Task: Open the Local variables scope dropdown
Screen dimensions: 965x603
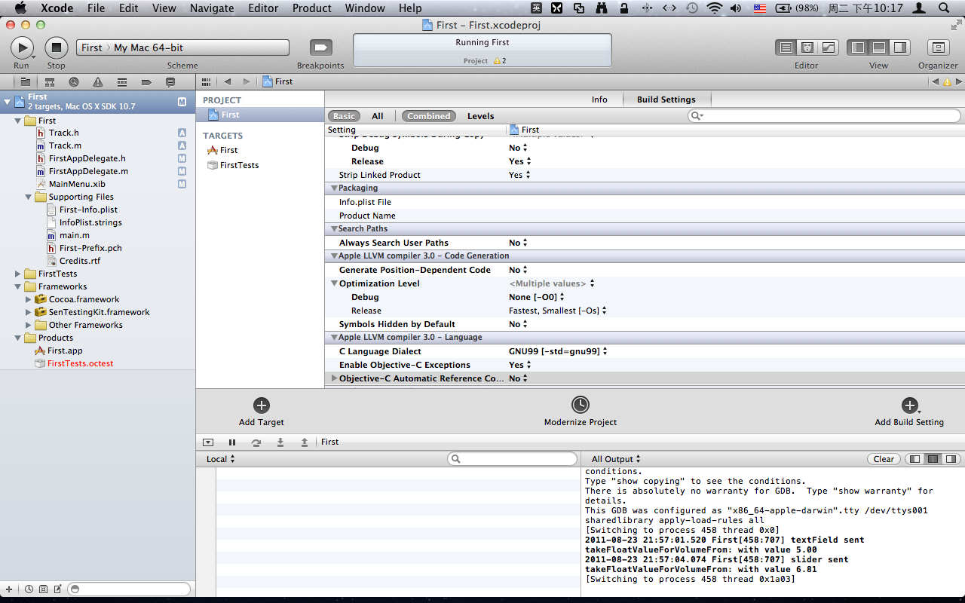Action: [x=221, y=459]
